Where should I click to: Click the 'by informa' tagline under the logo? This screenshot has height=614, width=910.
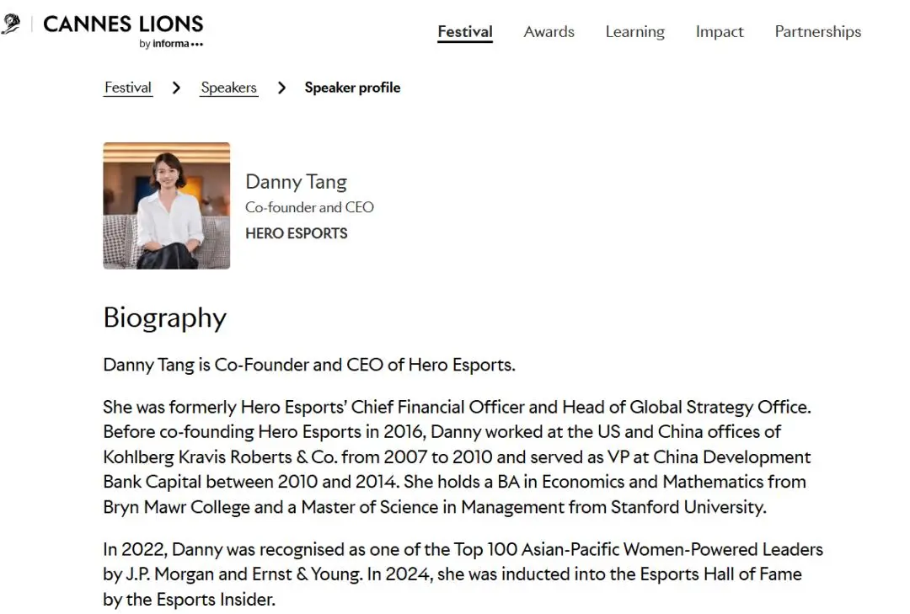[x=171, y=45]
